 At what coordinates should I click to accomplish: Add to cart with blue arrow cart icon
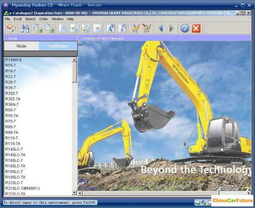(135, 28)
